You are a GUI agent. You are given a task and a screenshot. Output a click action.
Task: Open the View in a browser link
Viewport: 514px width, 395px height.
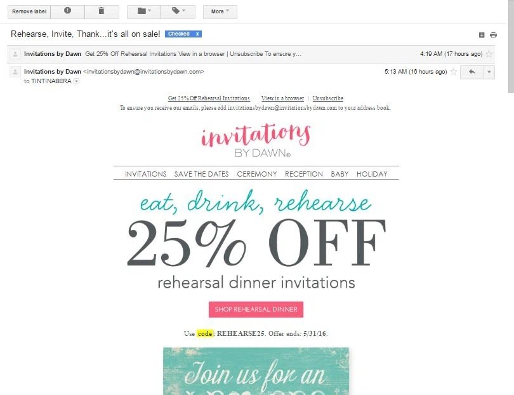[x=282, y=98]
